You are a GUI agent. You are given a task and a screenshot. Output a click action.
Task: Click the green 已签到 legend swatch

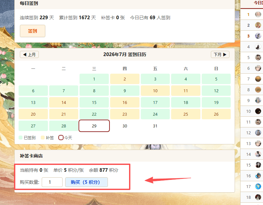[21, 138]
